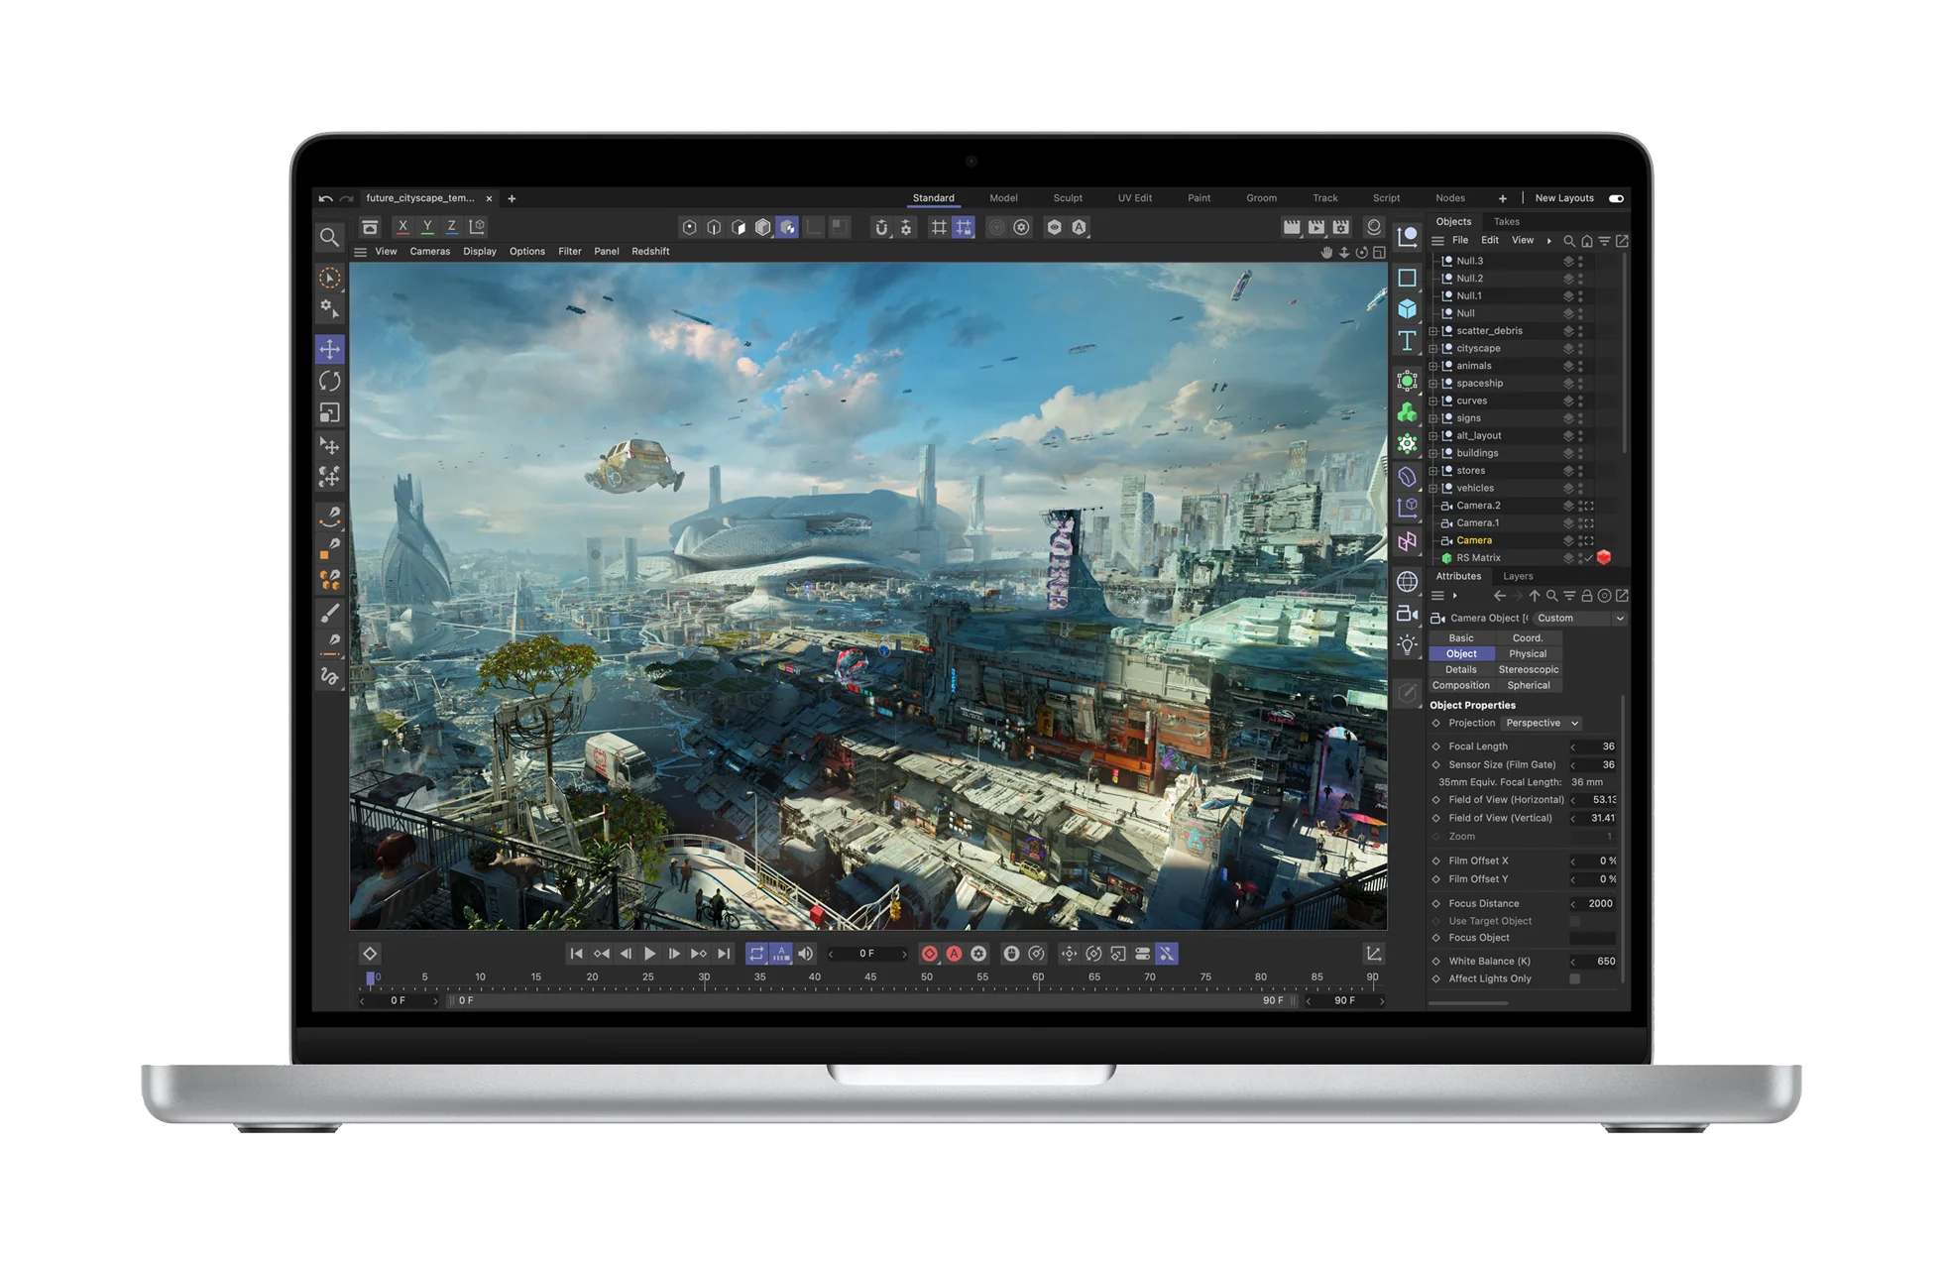Viewport: 1943px width, 1263px height.
Task: Toggle the New Layouts switch
Action: pos(1616,198)
